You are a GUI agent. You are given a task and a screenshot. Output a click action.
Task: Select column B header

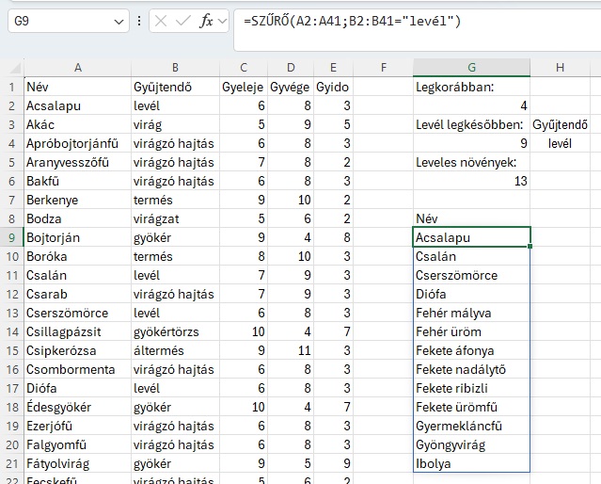tap(174, 68)
